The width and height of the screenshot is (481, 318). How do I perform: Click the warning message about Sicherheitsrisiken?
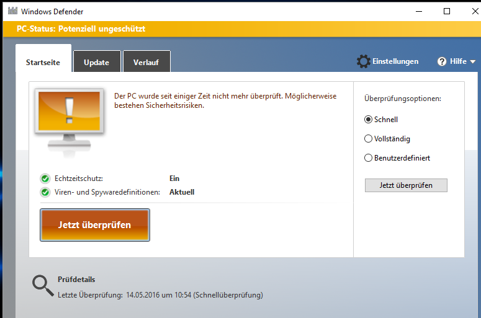pyautogui.click(x=225, y=100)
